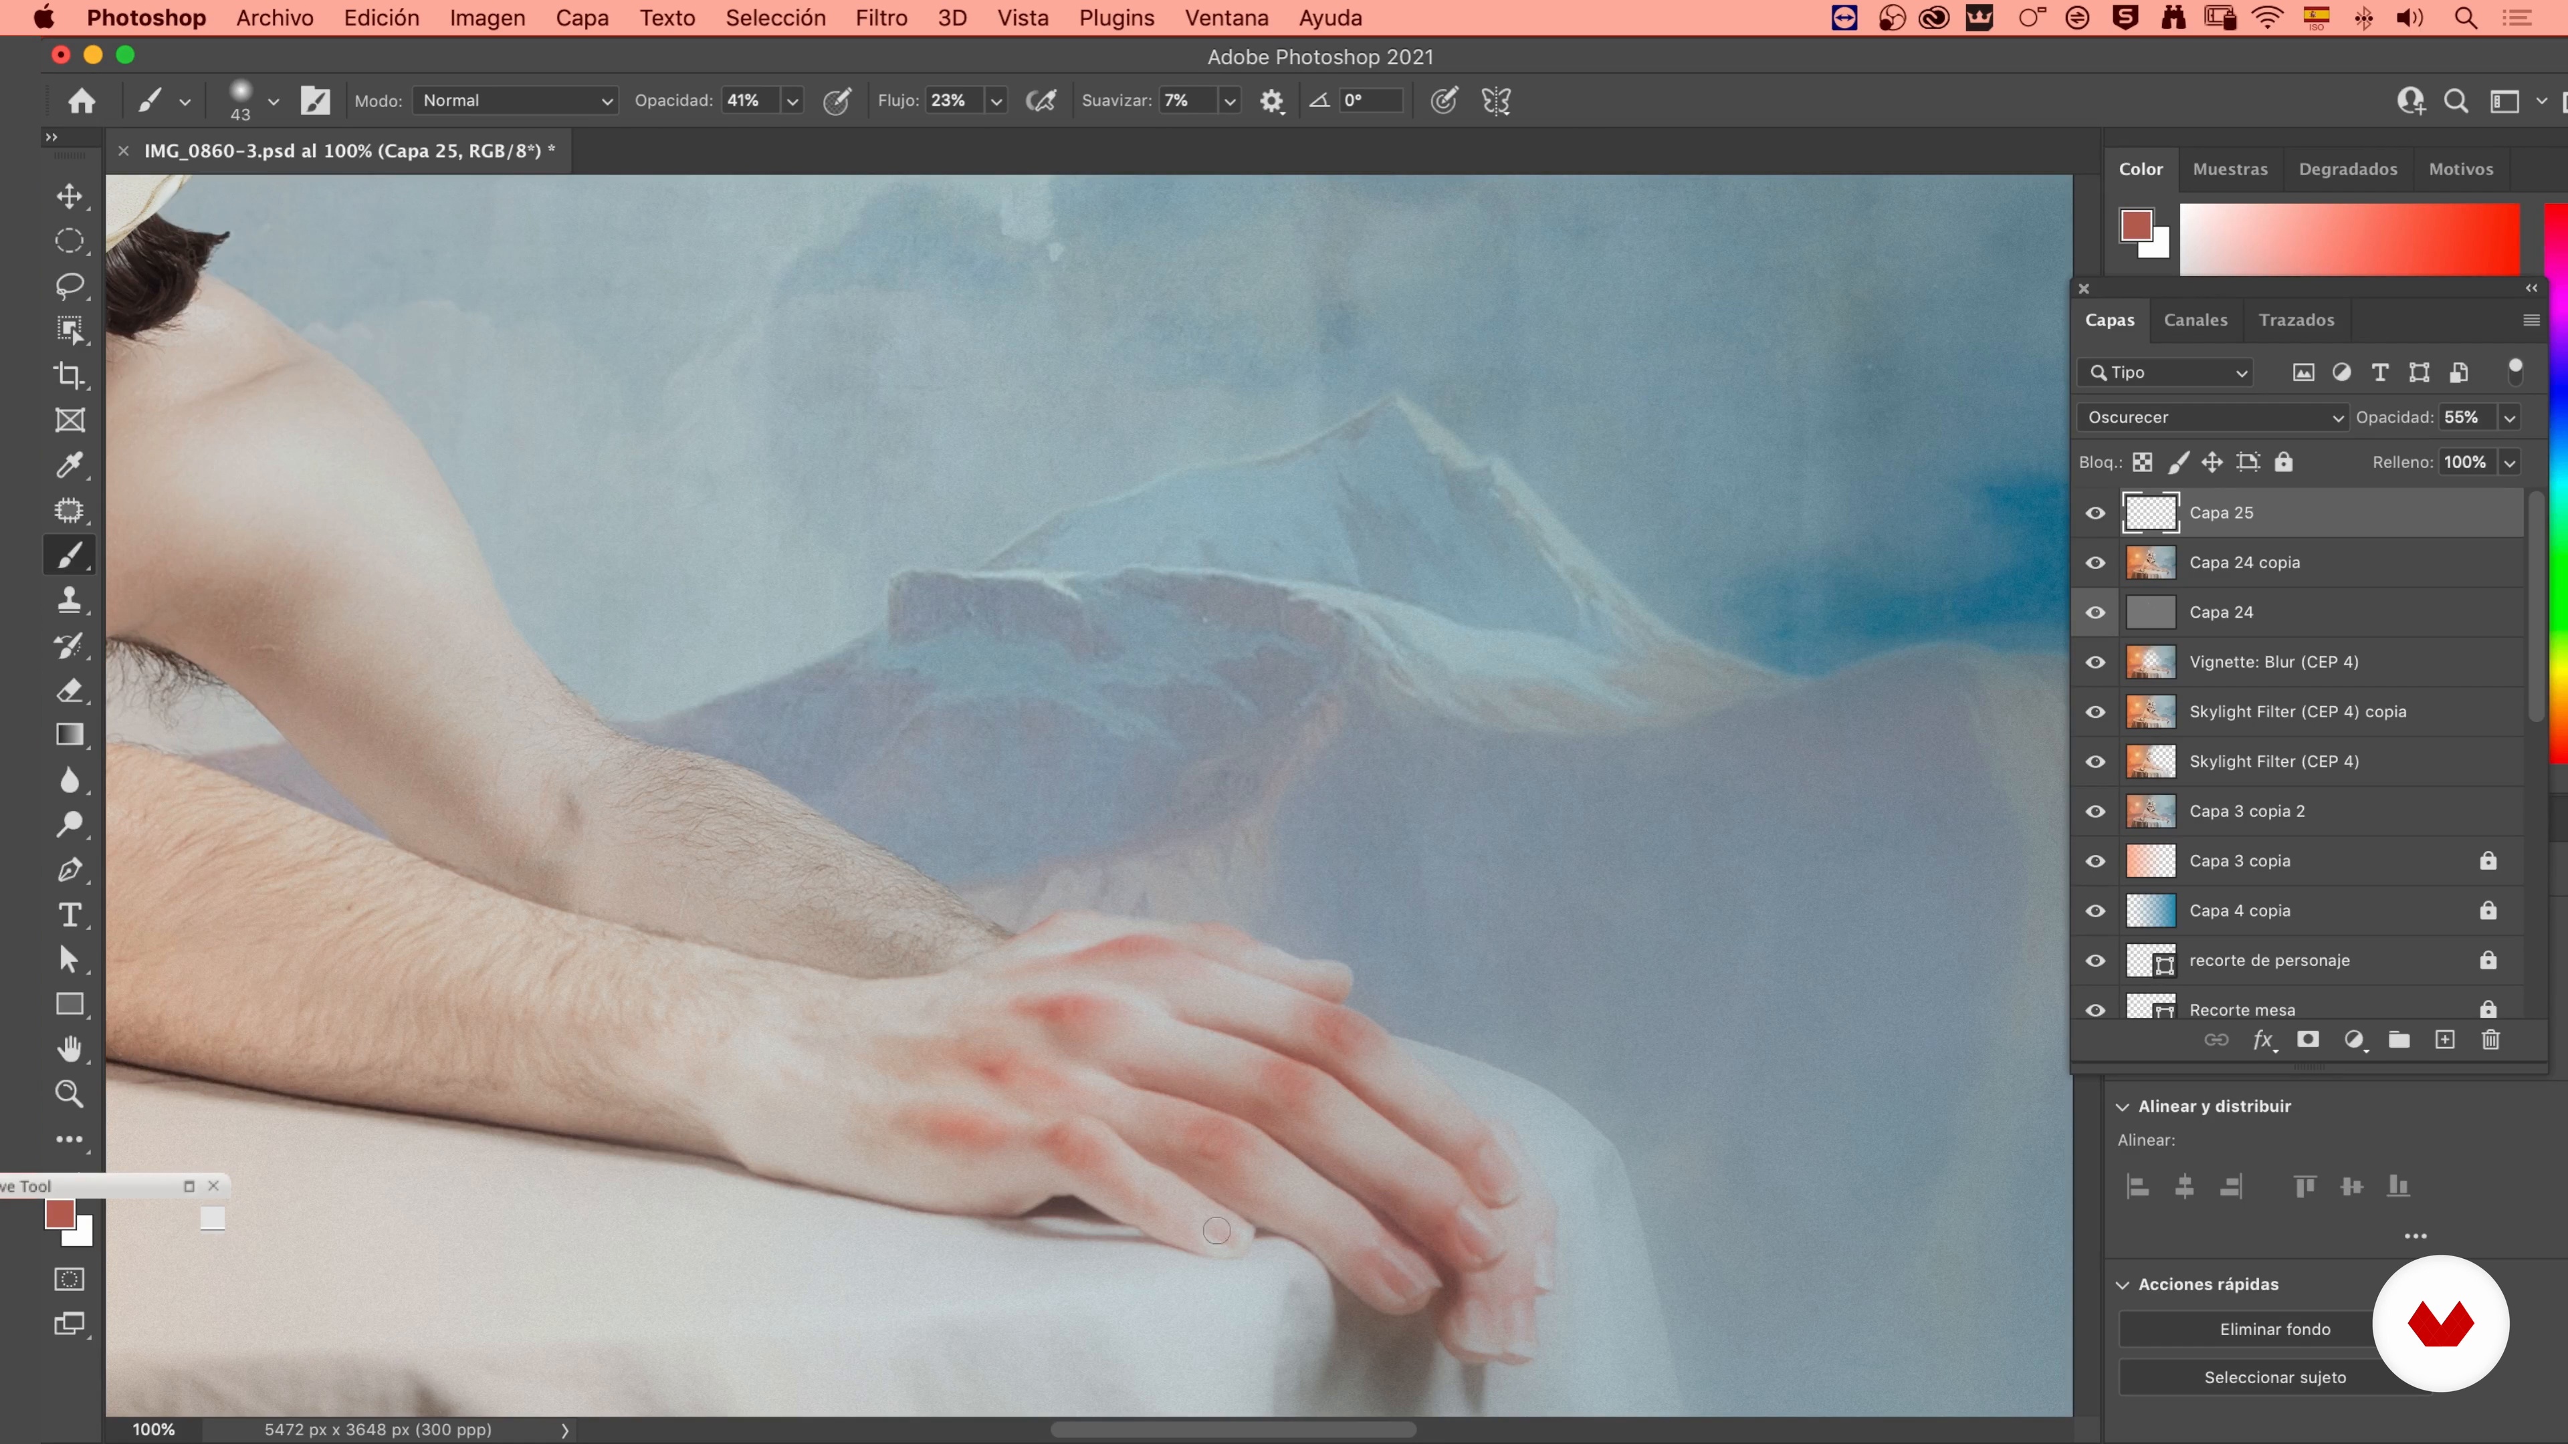Click foreground color swatch in Color panel
Screen dimensions: 2568x1444
[x=2135, y=225]
